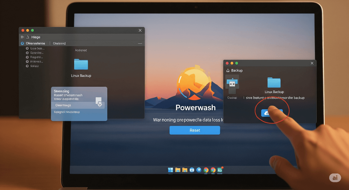Select the first sidebar item under Ohemielenoe
This screenshot has width=349, height=190.
[x=37, y=48]
